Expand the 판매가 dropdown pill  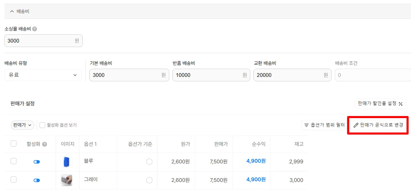(x=22, y=125)
